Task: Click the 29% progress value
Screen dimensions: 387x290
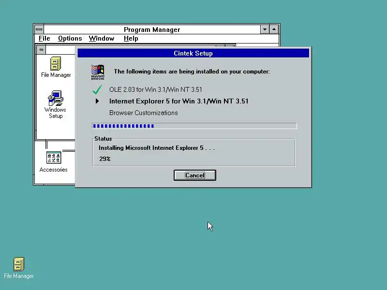Action: [105, 159]
